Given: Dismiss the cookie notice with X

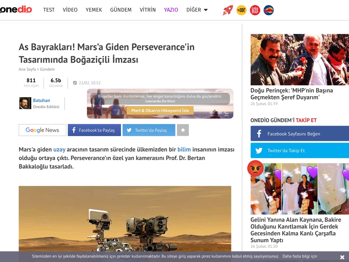Looking at the screenshot, I should 342,257.
